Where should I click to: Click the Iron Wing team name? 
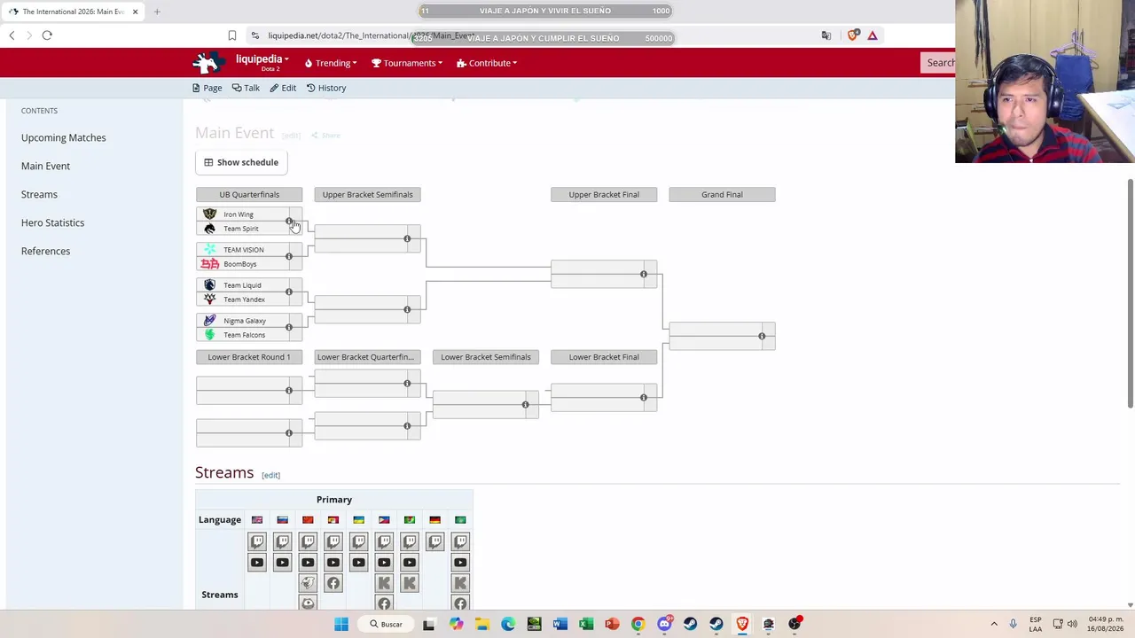(238, 214)
